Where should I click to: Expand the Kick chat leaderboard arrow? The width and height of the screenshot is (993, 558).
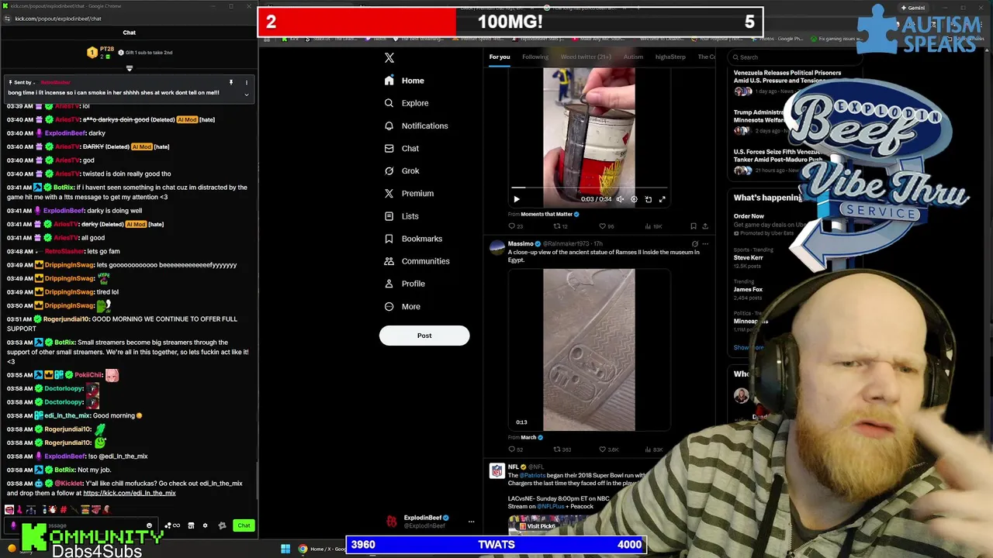[130, 68]
